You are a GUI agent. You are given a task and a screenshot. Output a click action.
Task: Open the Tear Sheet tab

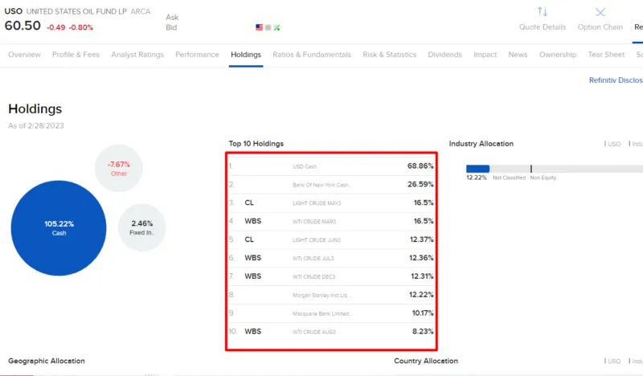[x=606, y=55]
